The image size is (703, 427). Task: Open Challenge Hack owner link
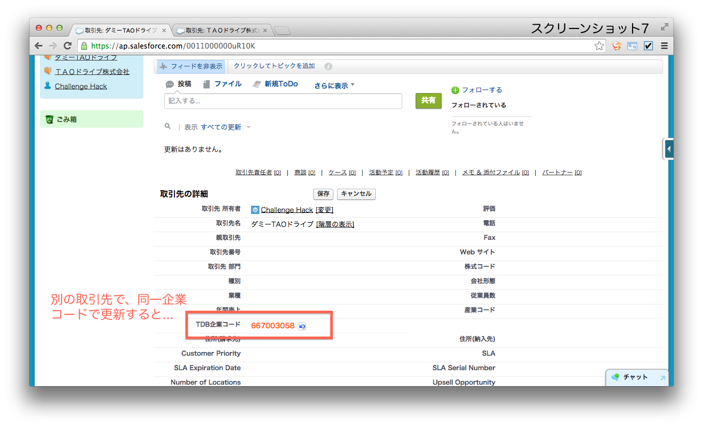287,210
